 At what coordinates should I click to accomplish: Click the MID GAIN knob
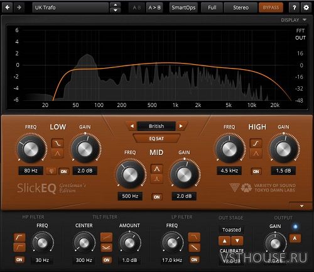[x=184, y=174]
